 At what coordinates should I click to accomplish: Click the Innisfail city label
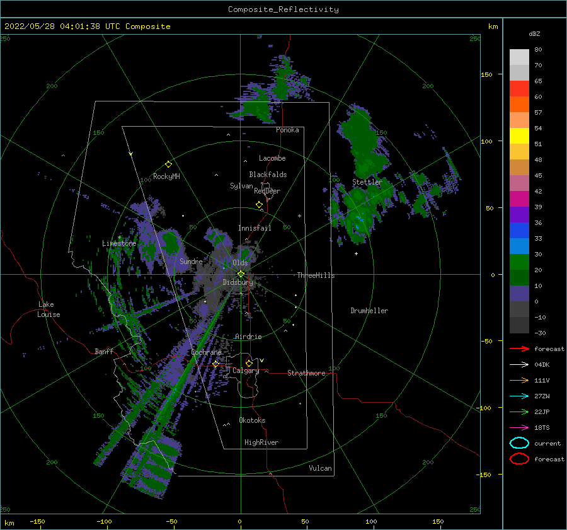click(x=255, y=228)
